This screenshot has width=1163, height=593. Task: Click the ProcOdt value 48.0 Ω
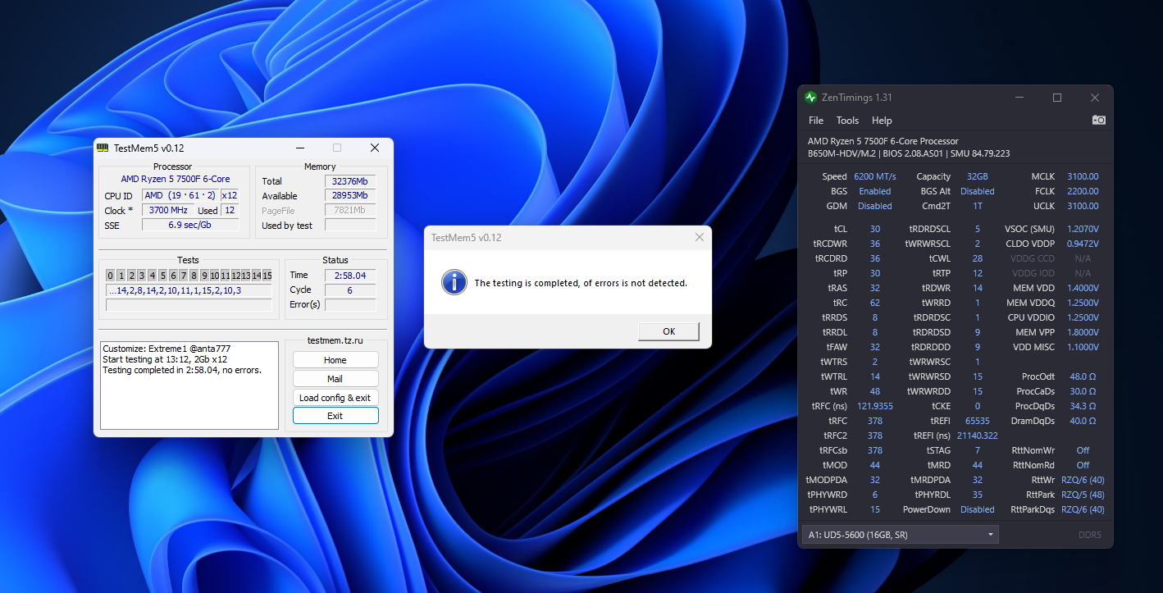tap(1083, 376)
